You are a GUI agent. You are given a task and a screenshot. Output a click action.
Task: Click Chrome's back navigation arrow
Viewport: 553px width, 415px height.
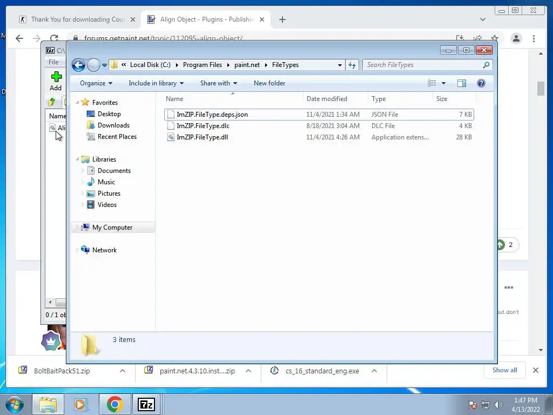[x=19, y=38]
